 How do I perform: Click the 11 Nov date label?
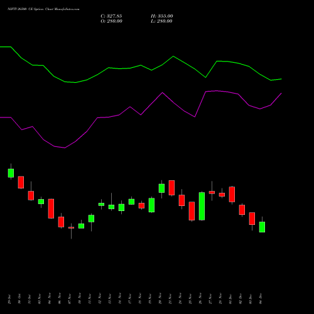click(x=90, y=299)
